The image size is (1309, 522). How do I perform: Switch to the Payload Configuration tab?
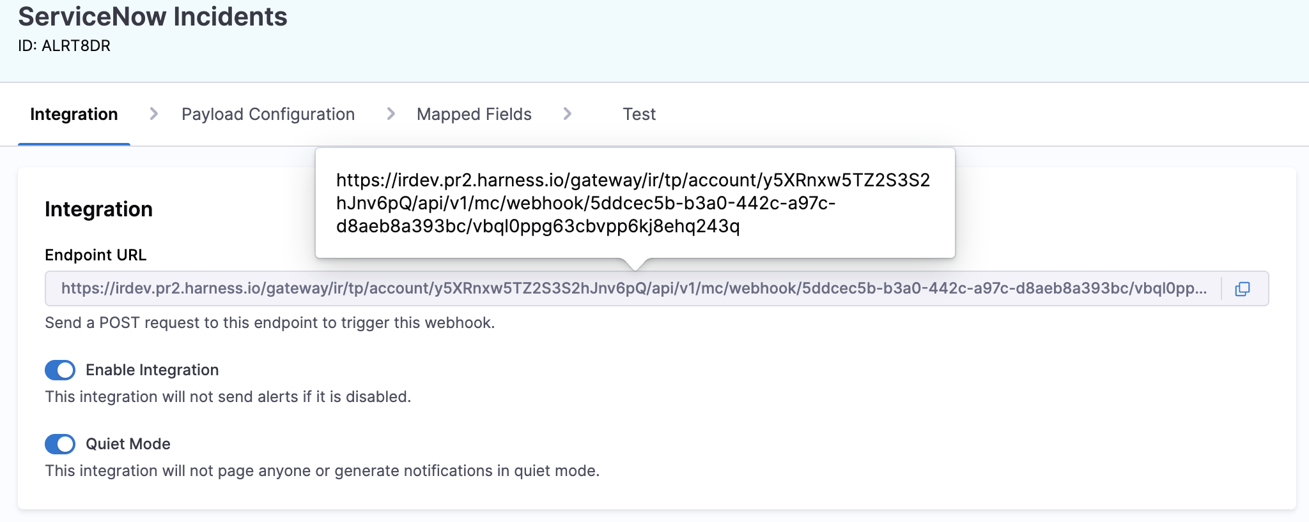point(268,114)
